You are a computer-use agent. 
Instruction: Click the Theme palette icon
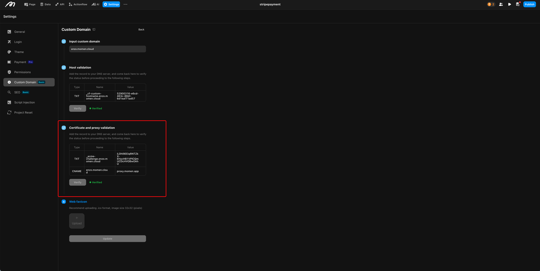tap(9, 52)
